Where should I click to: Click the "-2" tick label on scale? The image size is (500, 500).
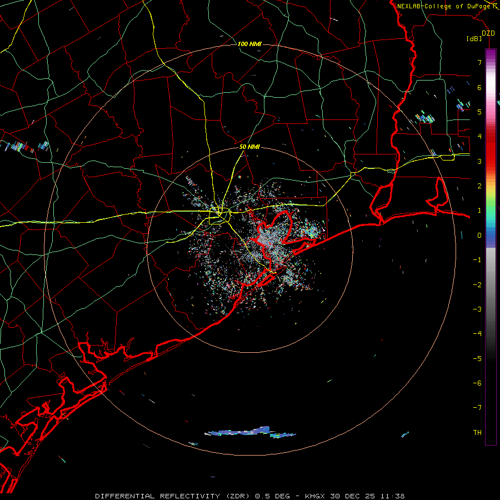[x=477, y=284]
